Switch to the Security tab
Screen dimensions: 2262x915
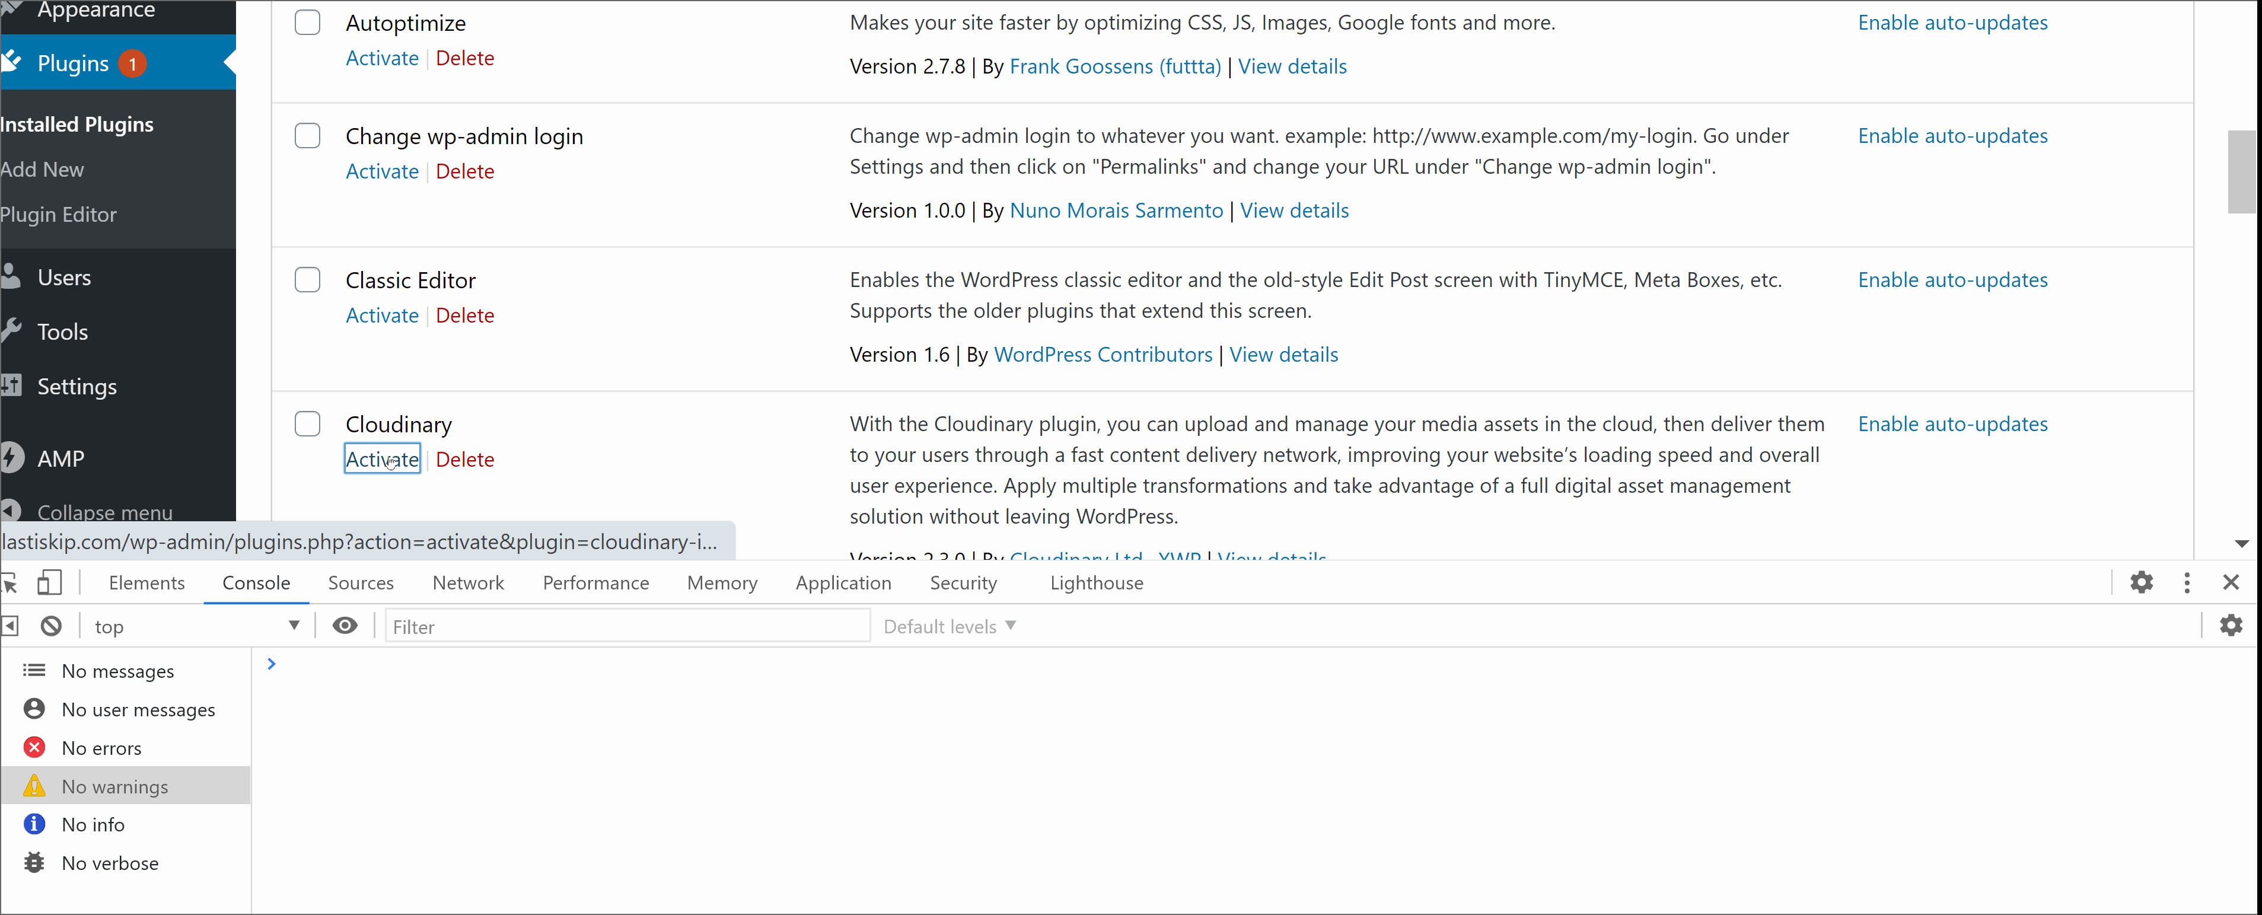963,582
